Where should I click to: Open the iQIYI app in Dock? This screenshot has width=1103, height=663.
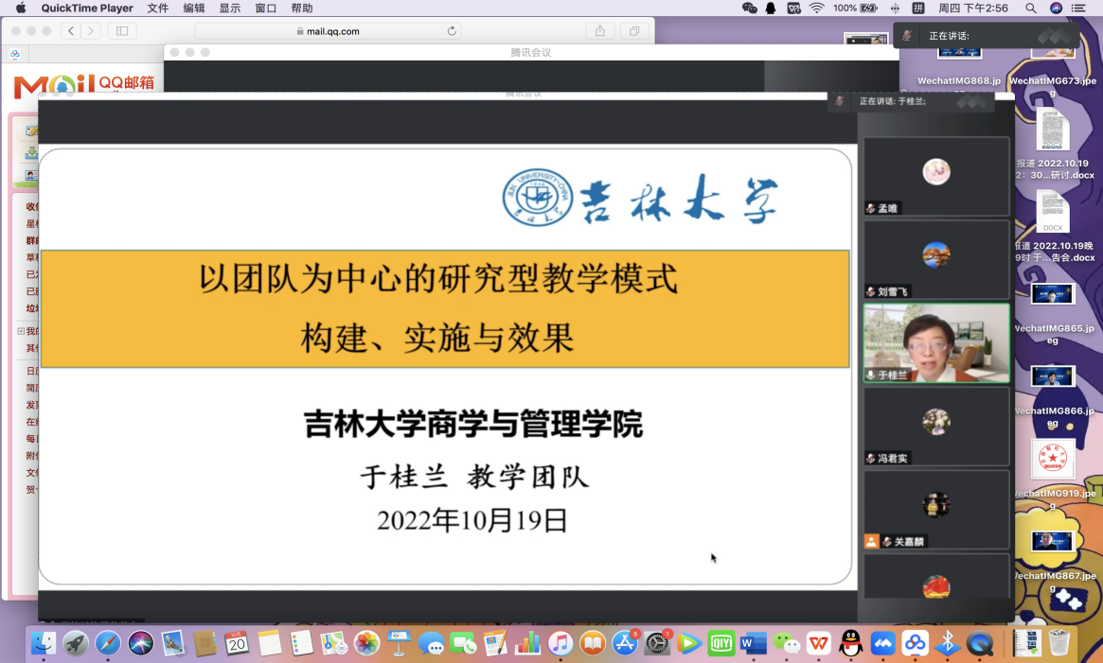pyautogui.click(x=721, y=644)
